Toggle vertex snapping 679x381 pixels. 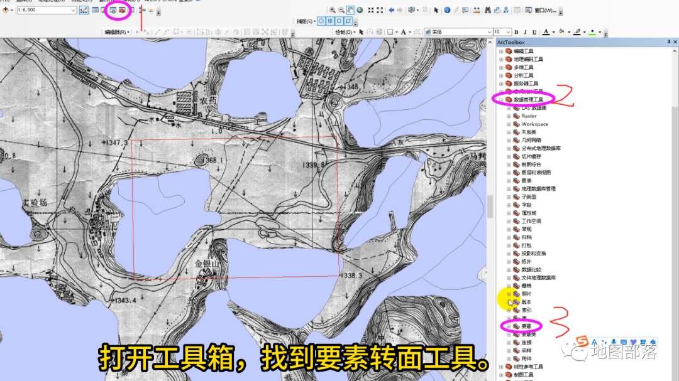[x=339, y=21]
